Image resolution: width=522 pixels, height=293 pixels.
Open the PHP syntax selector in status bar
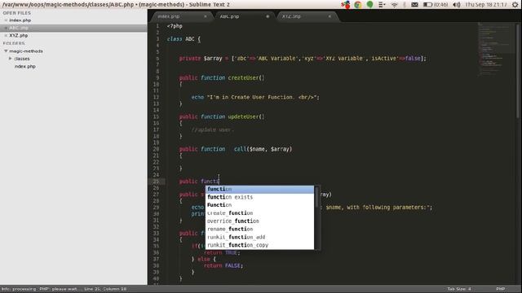click(x=501, y=289)
